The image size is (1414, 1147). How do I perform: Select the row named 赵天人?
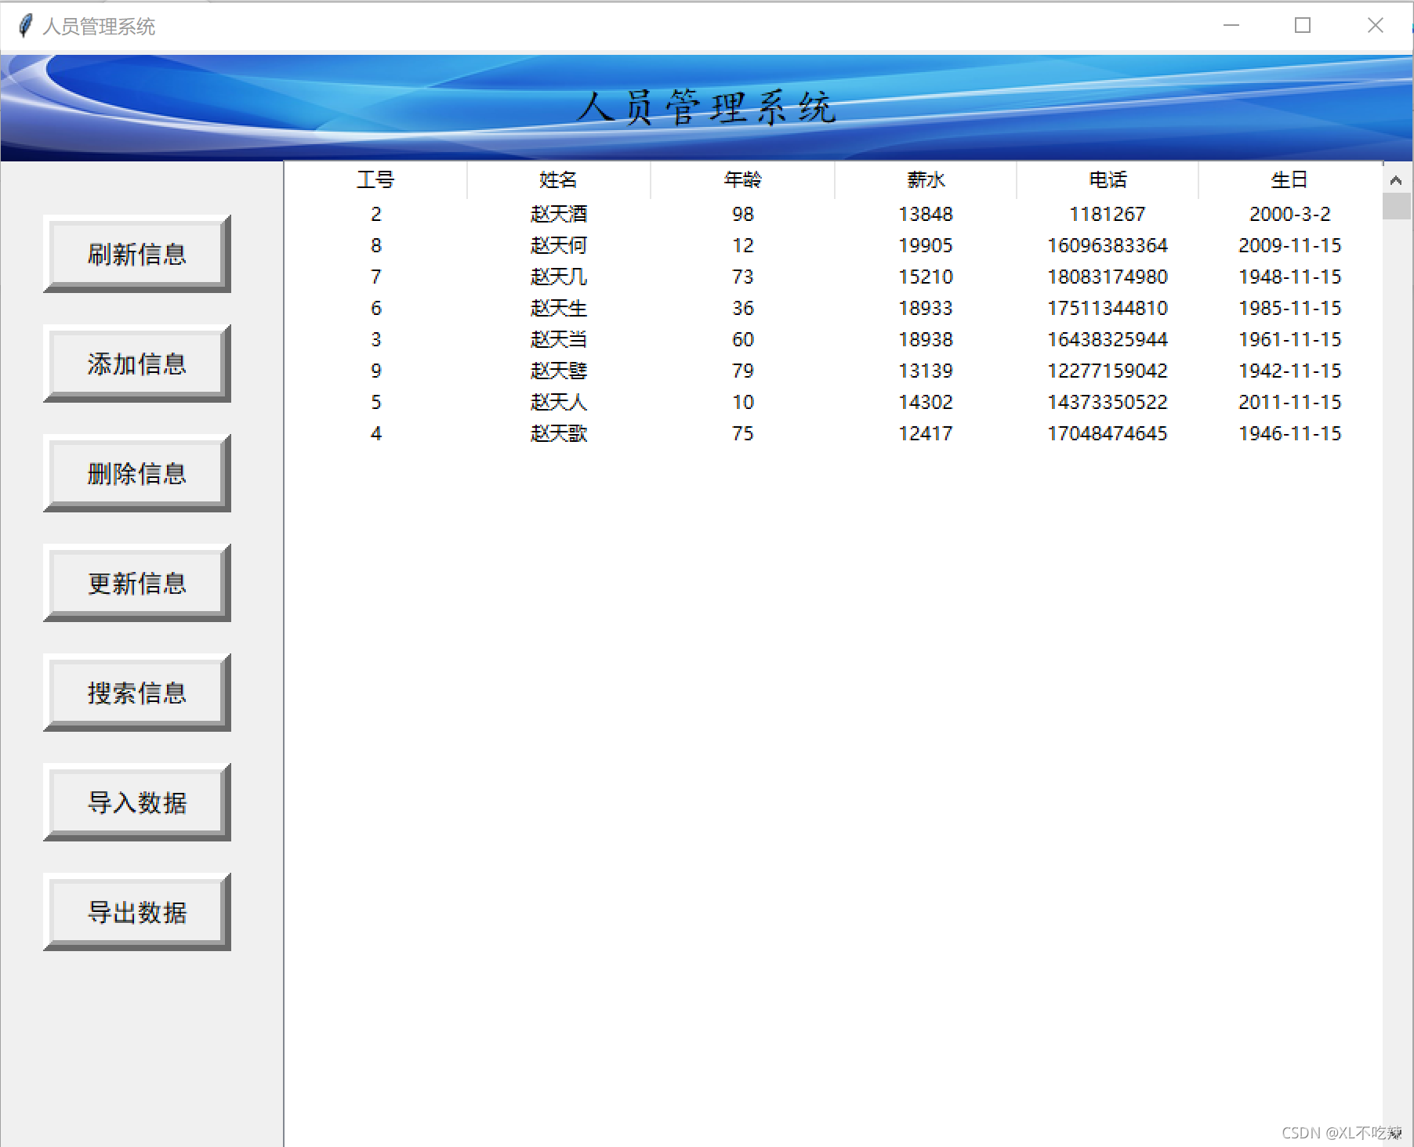click(x=833, y=402)
